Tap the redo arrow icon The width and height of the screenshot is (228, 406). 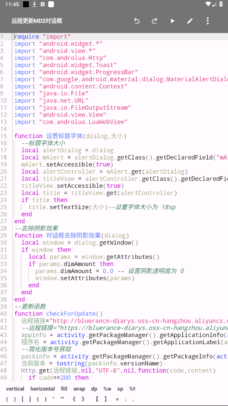(x=155, y=21)
